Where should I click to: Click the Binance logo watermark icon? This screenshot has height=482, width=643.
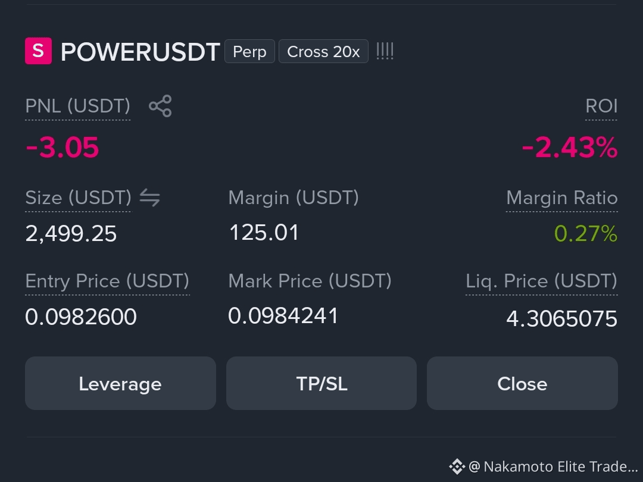tap(457, 467)
